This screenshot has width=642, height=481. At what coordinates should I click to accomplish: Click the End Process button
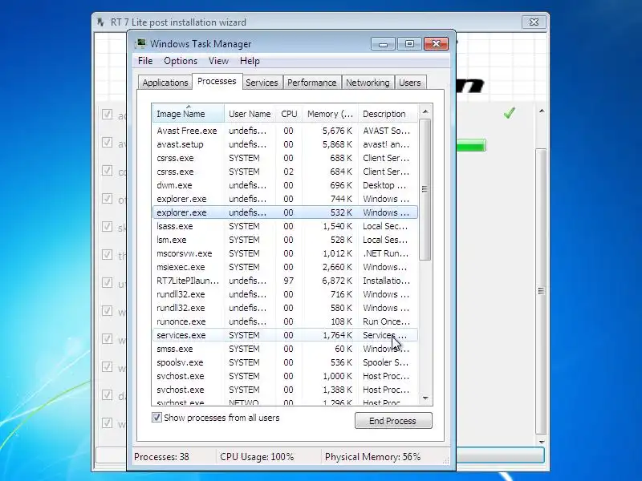[393, 420]
